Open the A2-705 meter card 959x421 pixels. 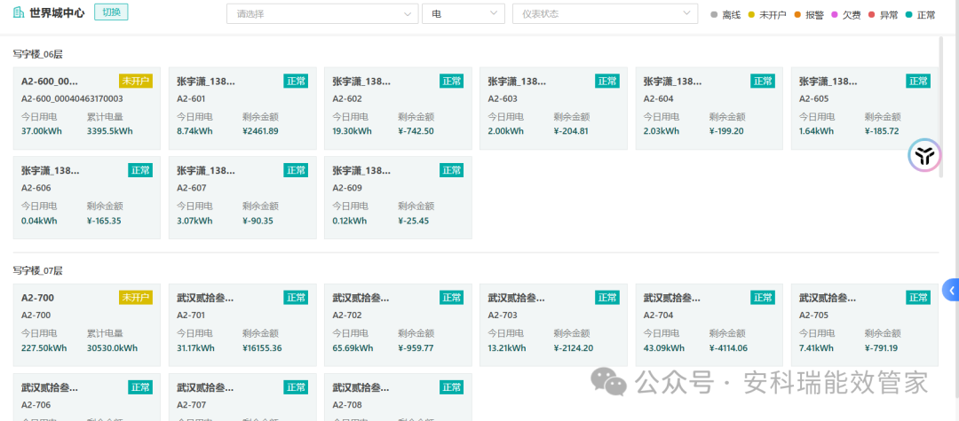(x=865, y=325)
